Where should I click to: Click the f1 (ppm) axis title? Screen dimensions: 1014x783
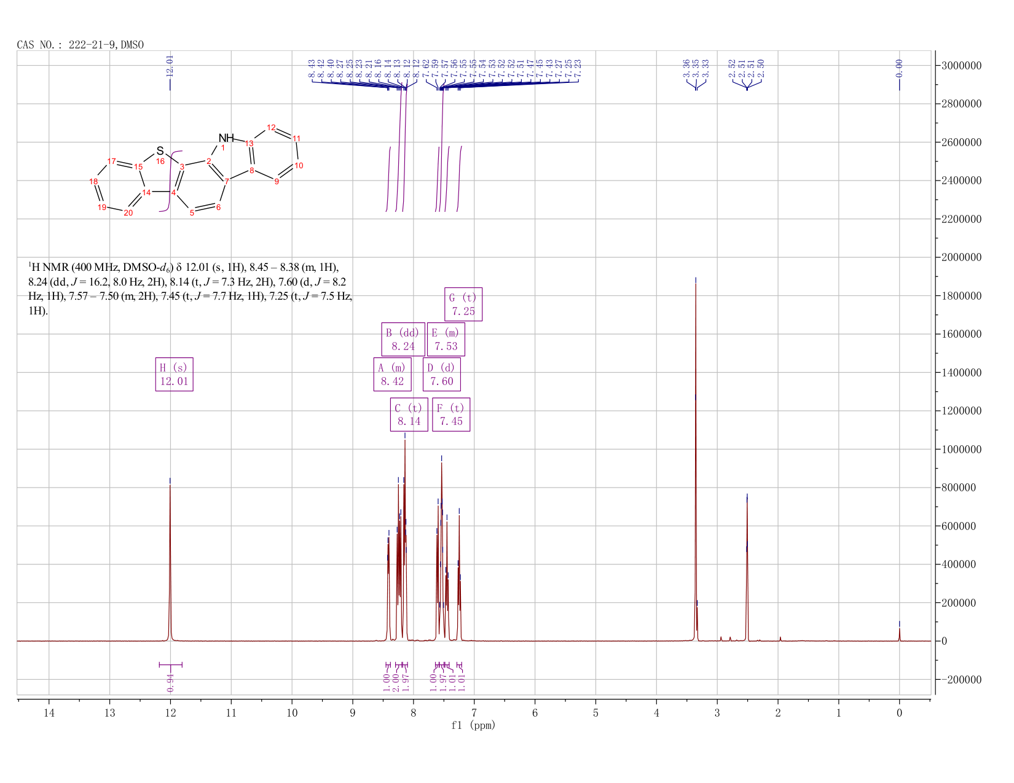473,725
